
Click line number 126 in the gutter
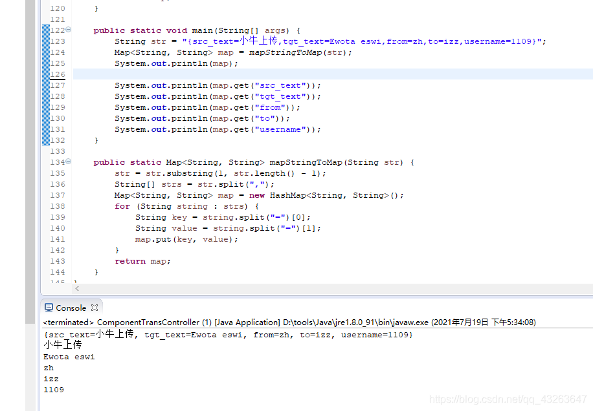coord(58,74)
